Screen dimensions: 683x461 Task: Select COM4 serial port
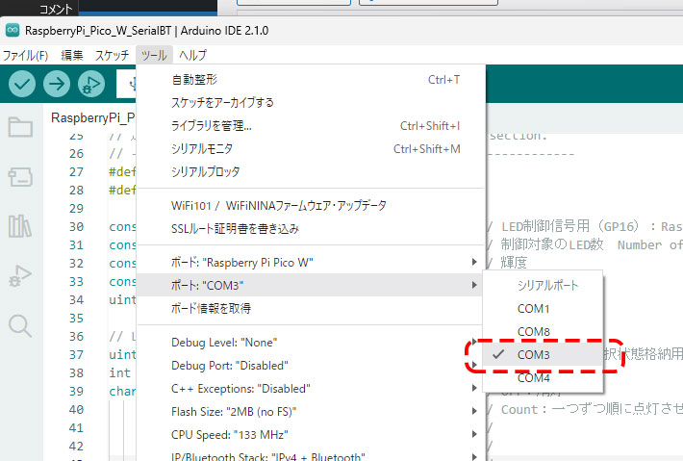[x=543, y=378]
